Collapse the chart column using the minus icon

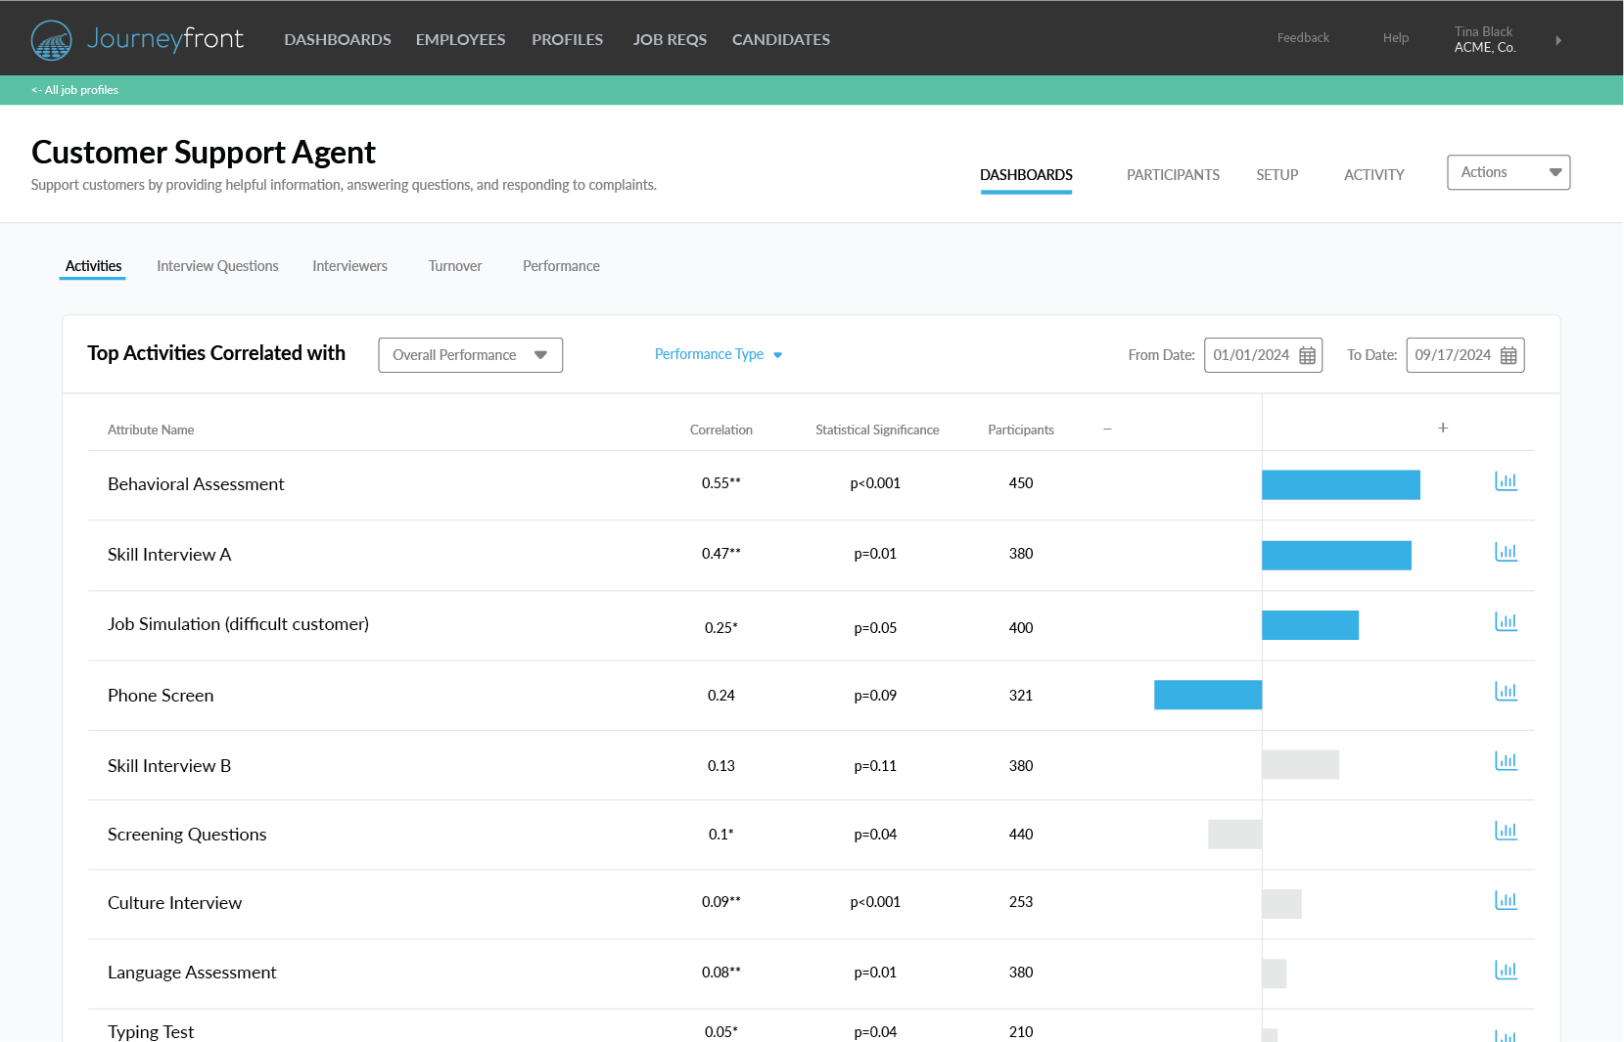click(1107, 428)
